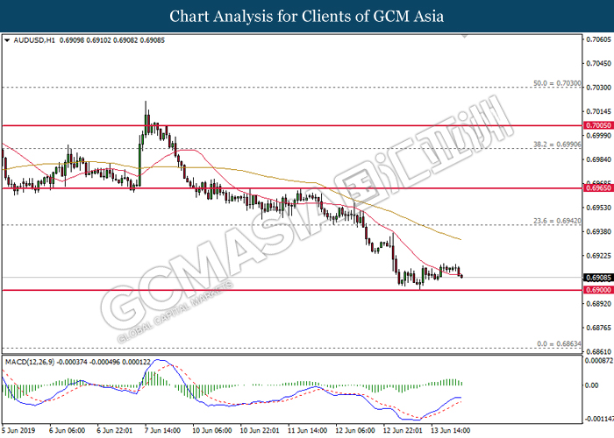Click the 38.2 = 0.69906 Fibonacci label
The width and height of the screenshot is (614, 438).
(557, 145)
